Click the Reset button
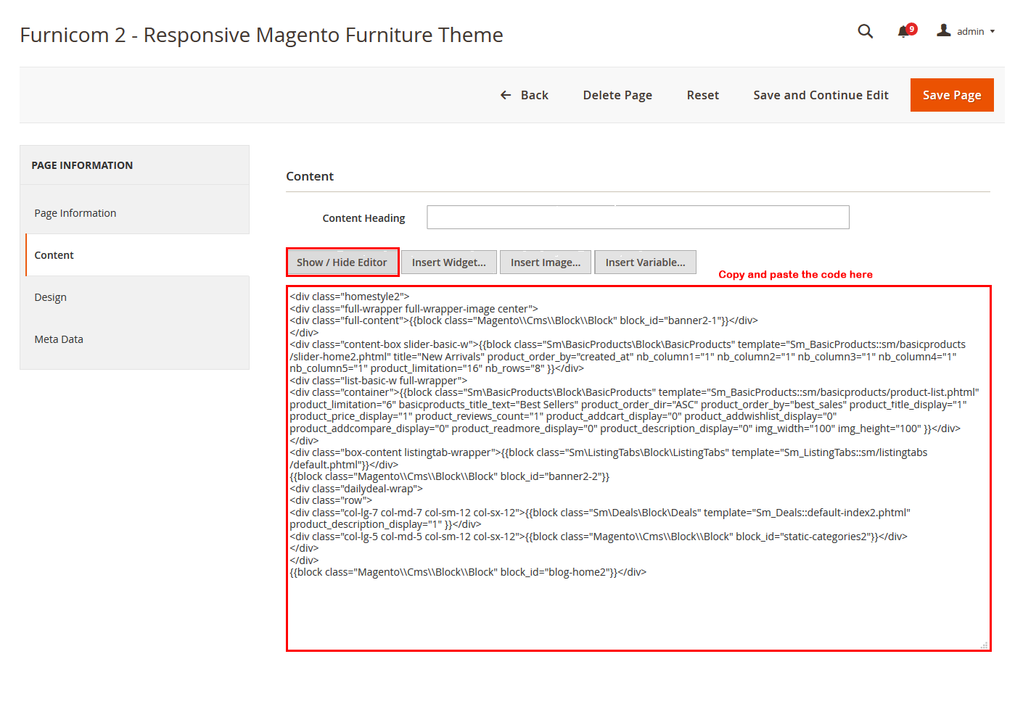This screenshot has height=712, width=1015. pyautogui.click(x=703, y=95)
